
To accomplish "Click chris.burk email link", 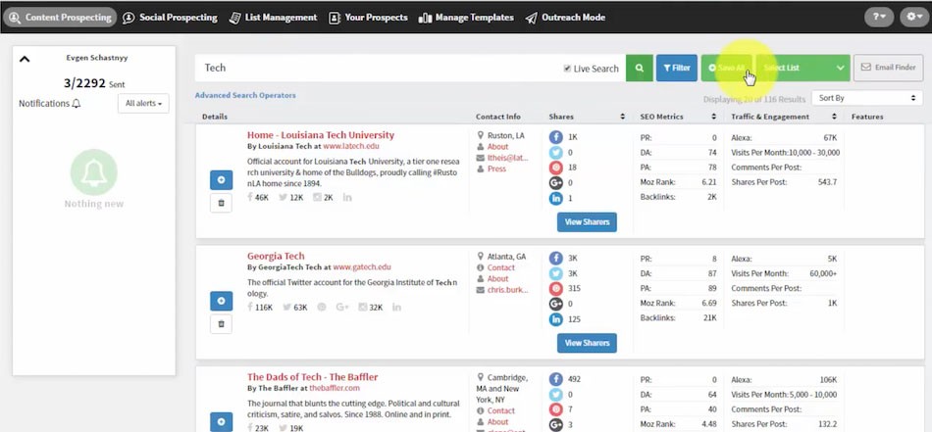I will tap(507, 290).
